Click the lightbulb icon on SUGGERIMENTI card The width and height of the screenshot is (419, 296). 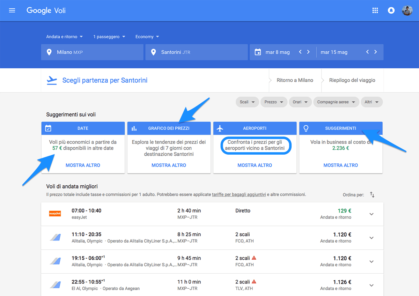click(306, 128)
